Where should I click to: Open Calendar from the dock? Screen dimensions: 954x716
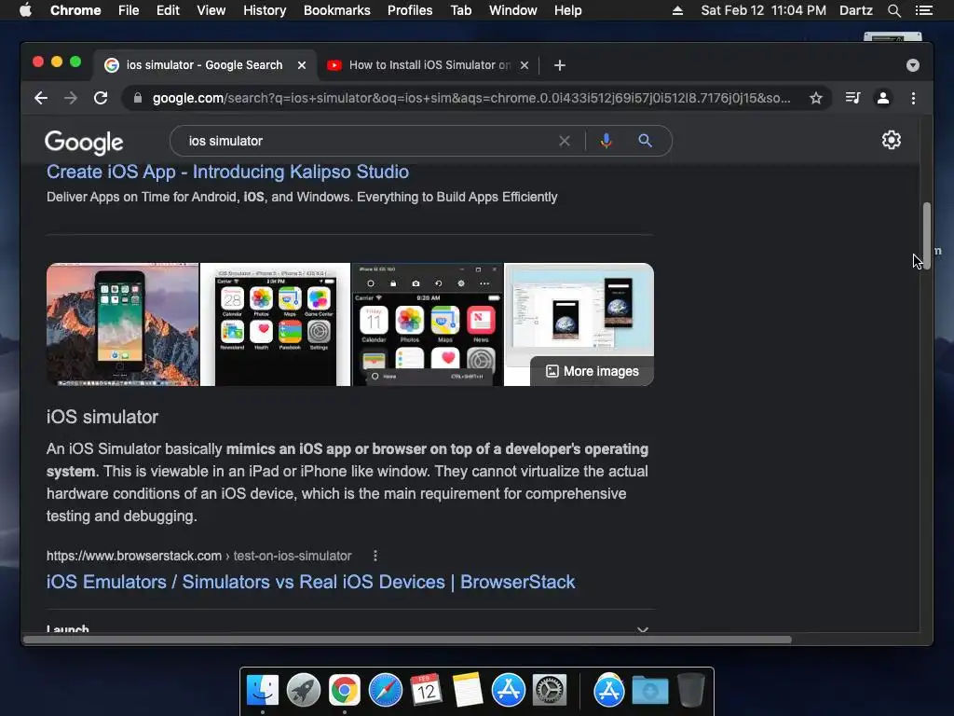pos(426,691)
